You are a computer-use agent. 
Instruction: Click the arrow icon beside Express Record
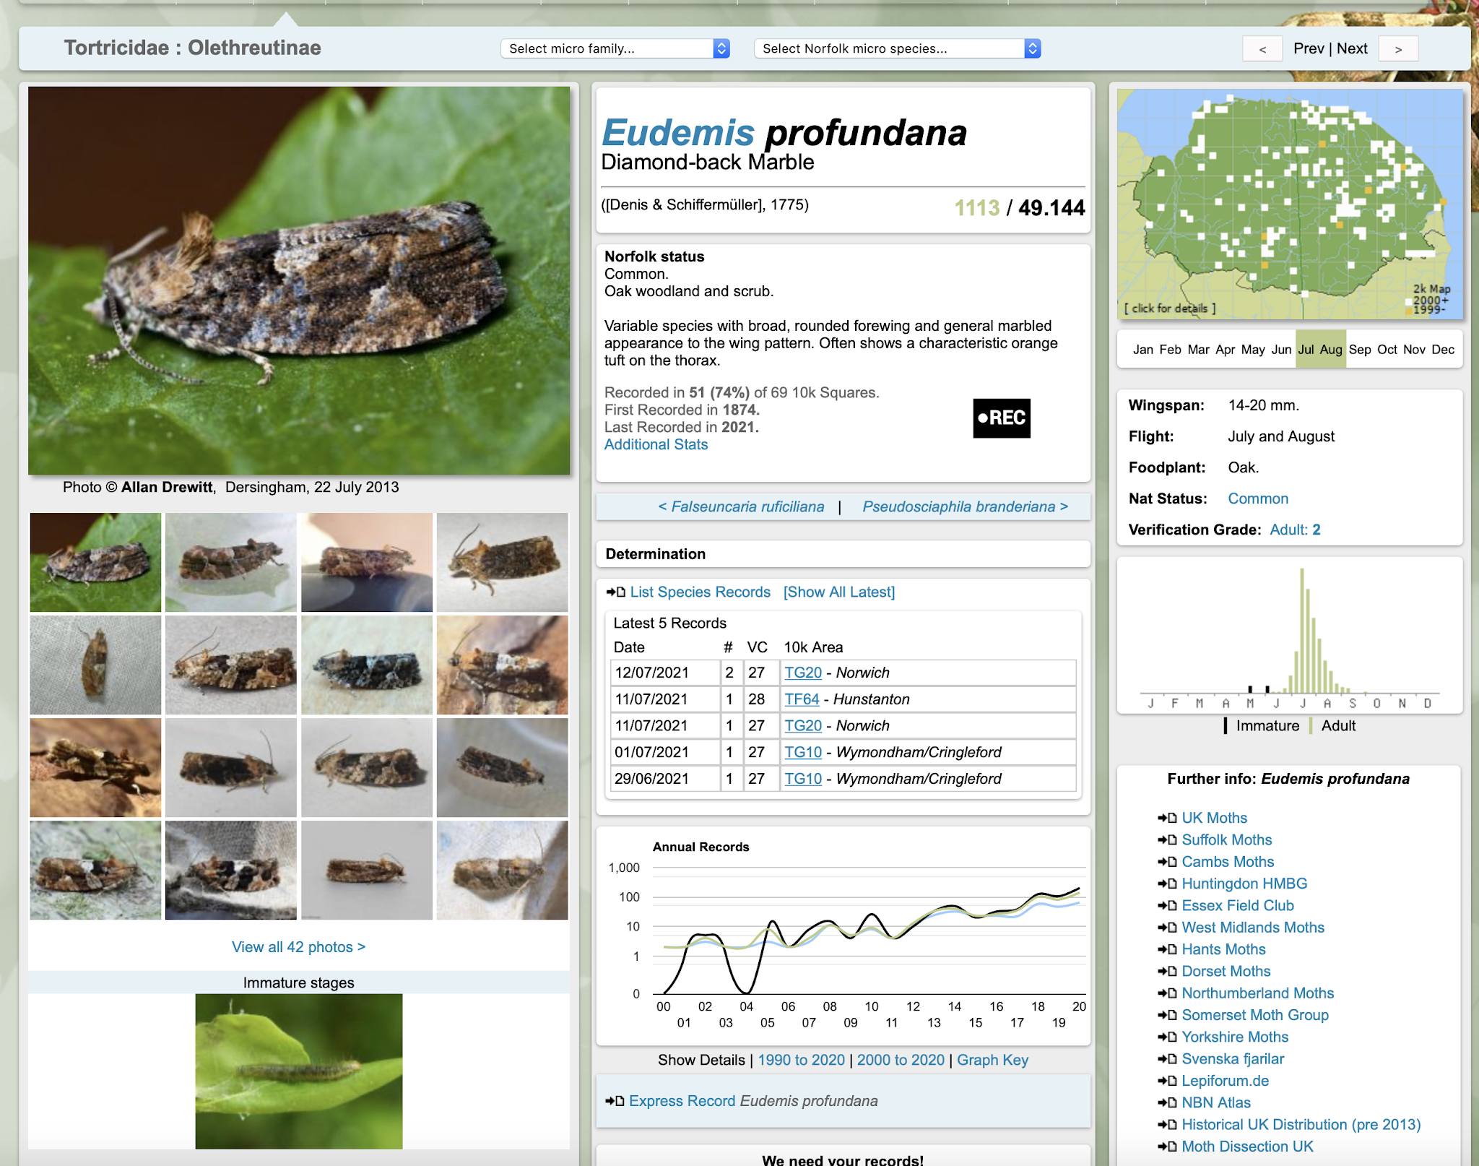click(615, 1101)
